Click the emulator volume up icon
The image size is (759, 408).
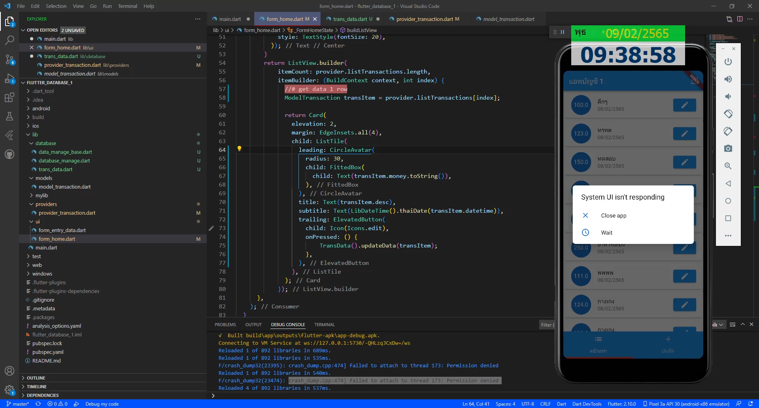coord(728,79)
